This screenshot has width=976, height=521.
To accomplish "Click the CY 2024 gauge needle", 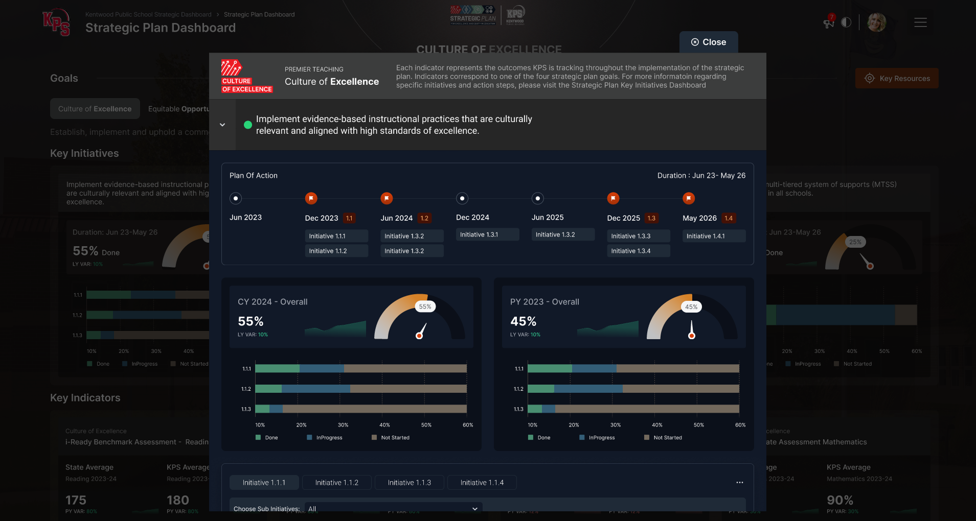I will [421, 331].
